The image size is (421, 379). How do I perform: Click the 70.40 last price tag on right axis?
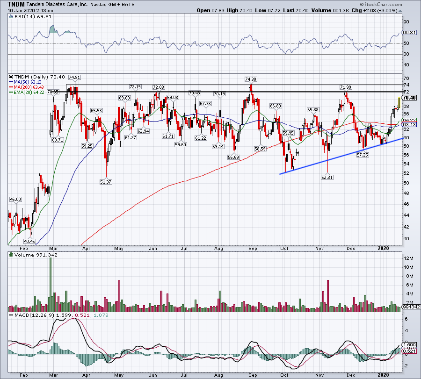409,98
